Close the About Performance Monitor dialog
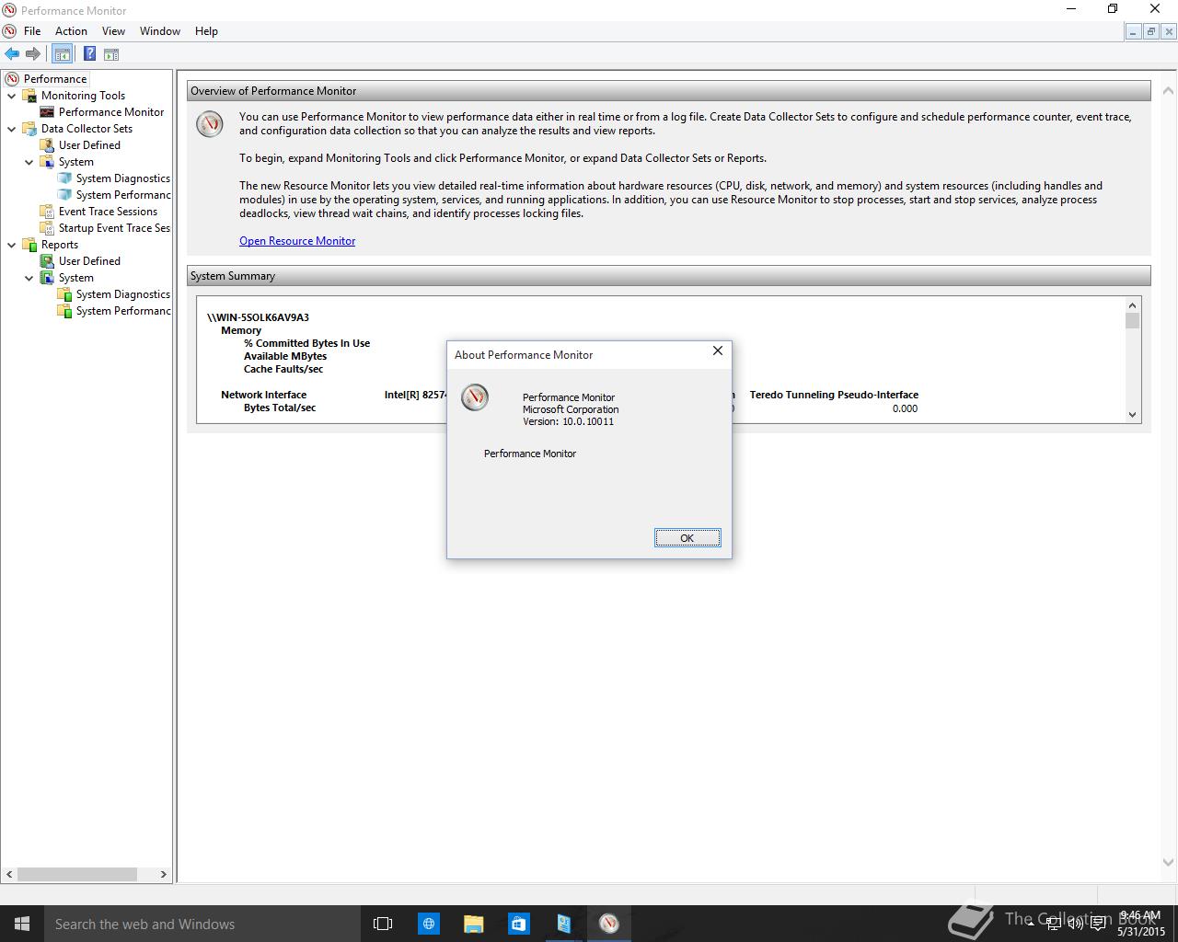 click(718, 350)
